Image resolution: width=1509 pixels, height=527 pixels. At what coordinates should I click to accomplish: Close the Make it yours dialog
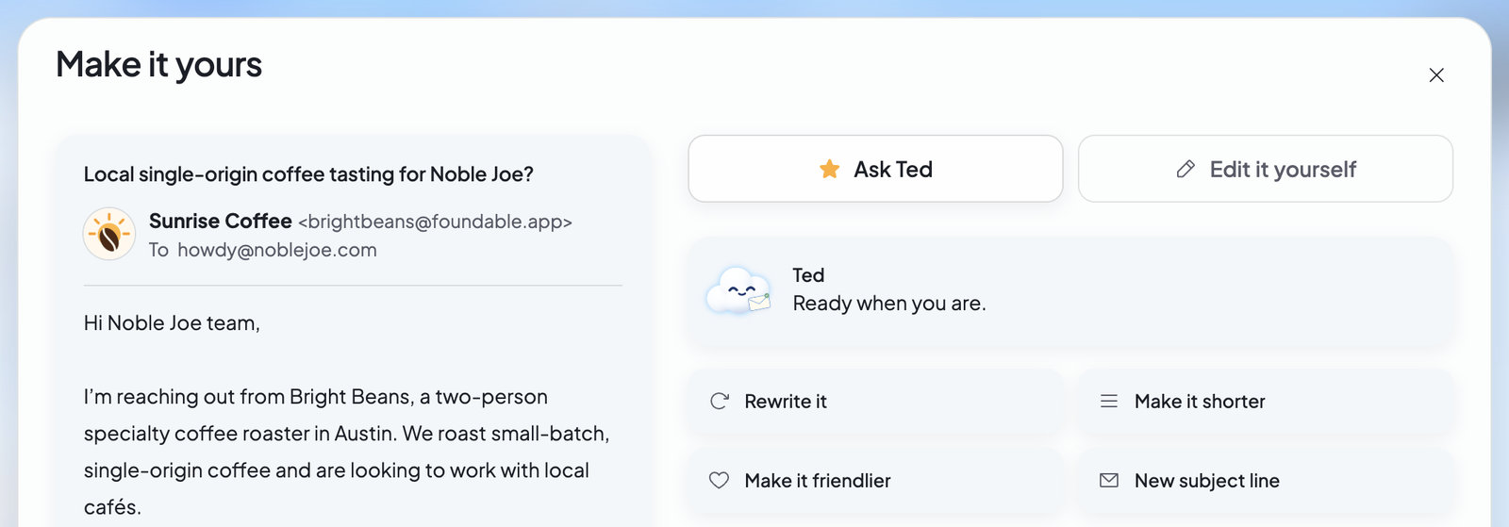[x=1436, y=75]
